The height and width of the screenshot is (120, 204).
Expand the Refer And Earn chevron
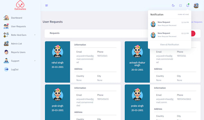coord(35,35)
